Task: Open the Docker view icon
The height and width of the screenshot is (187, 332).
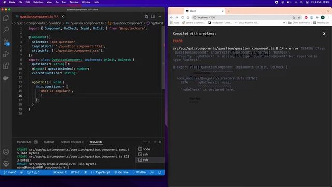Action: click(6, 78)
